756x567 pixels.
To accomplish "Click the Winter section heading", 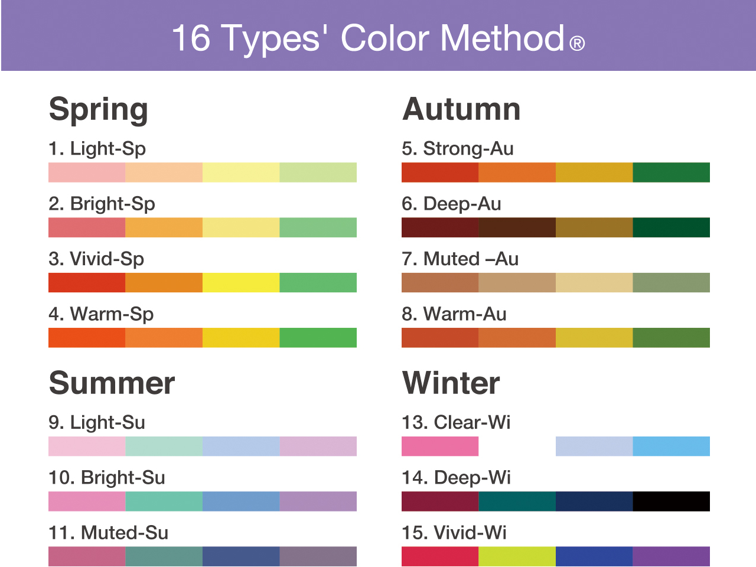I will pyautogui.click(x=451, y=383).
